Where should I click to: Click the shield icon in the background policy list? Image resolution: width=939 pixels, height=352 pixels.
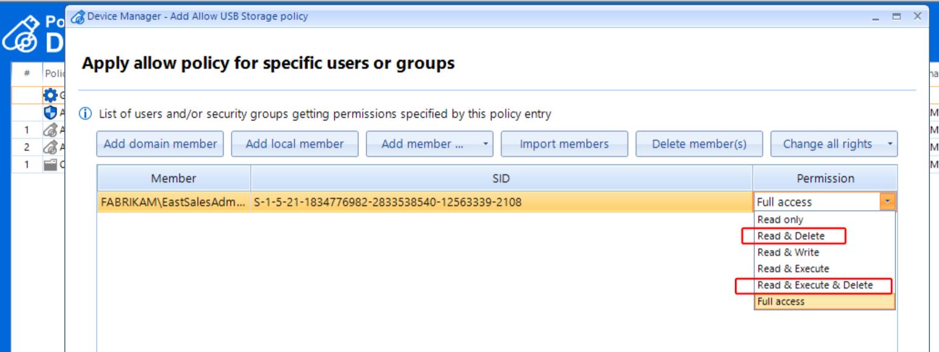tap(49, 113)
